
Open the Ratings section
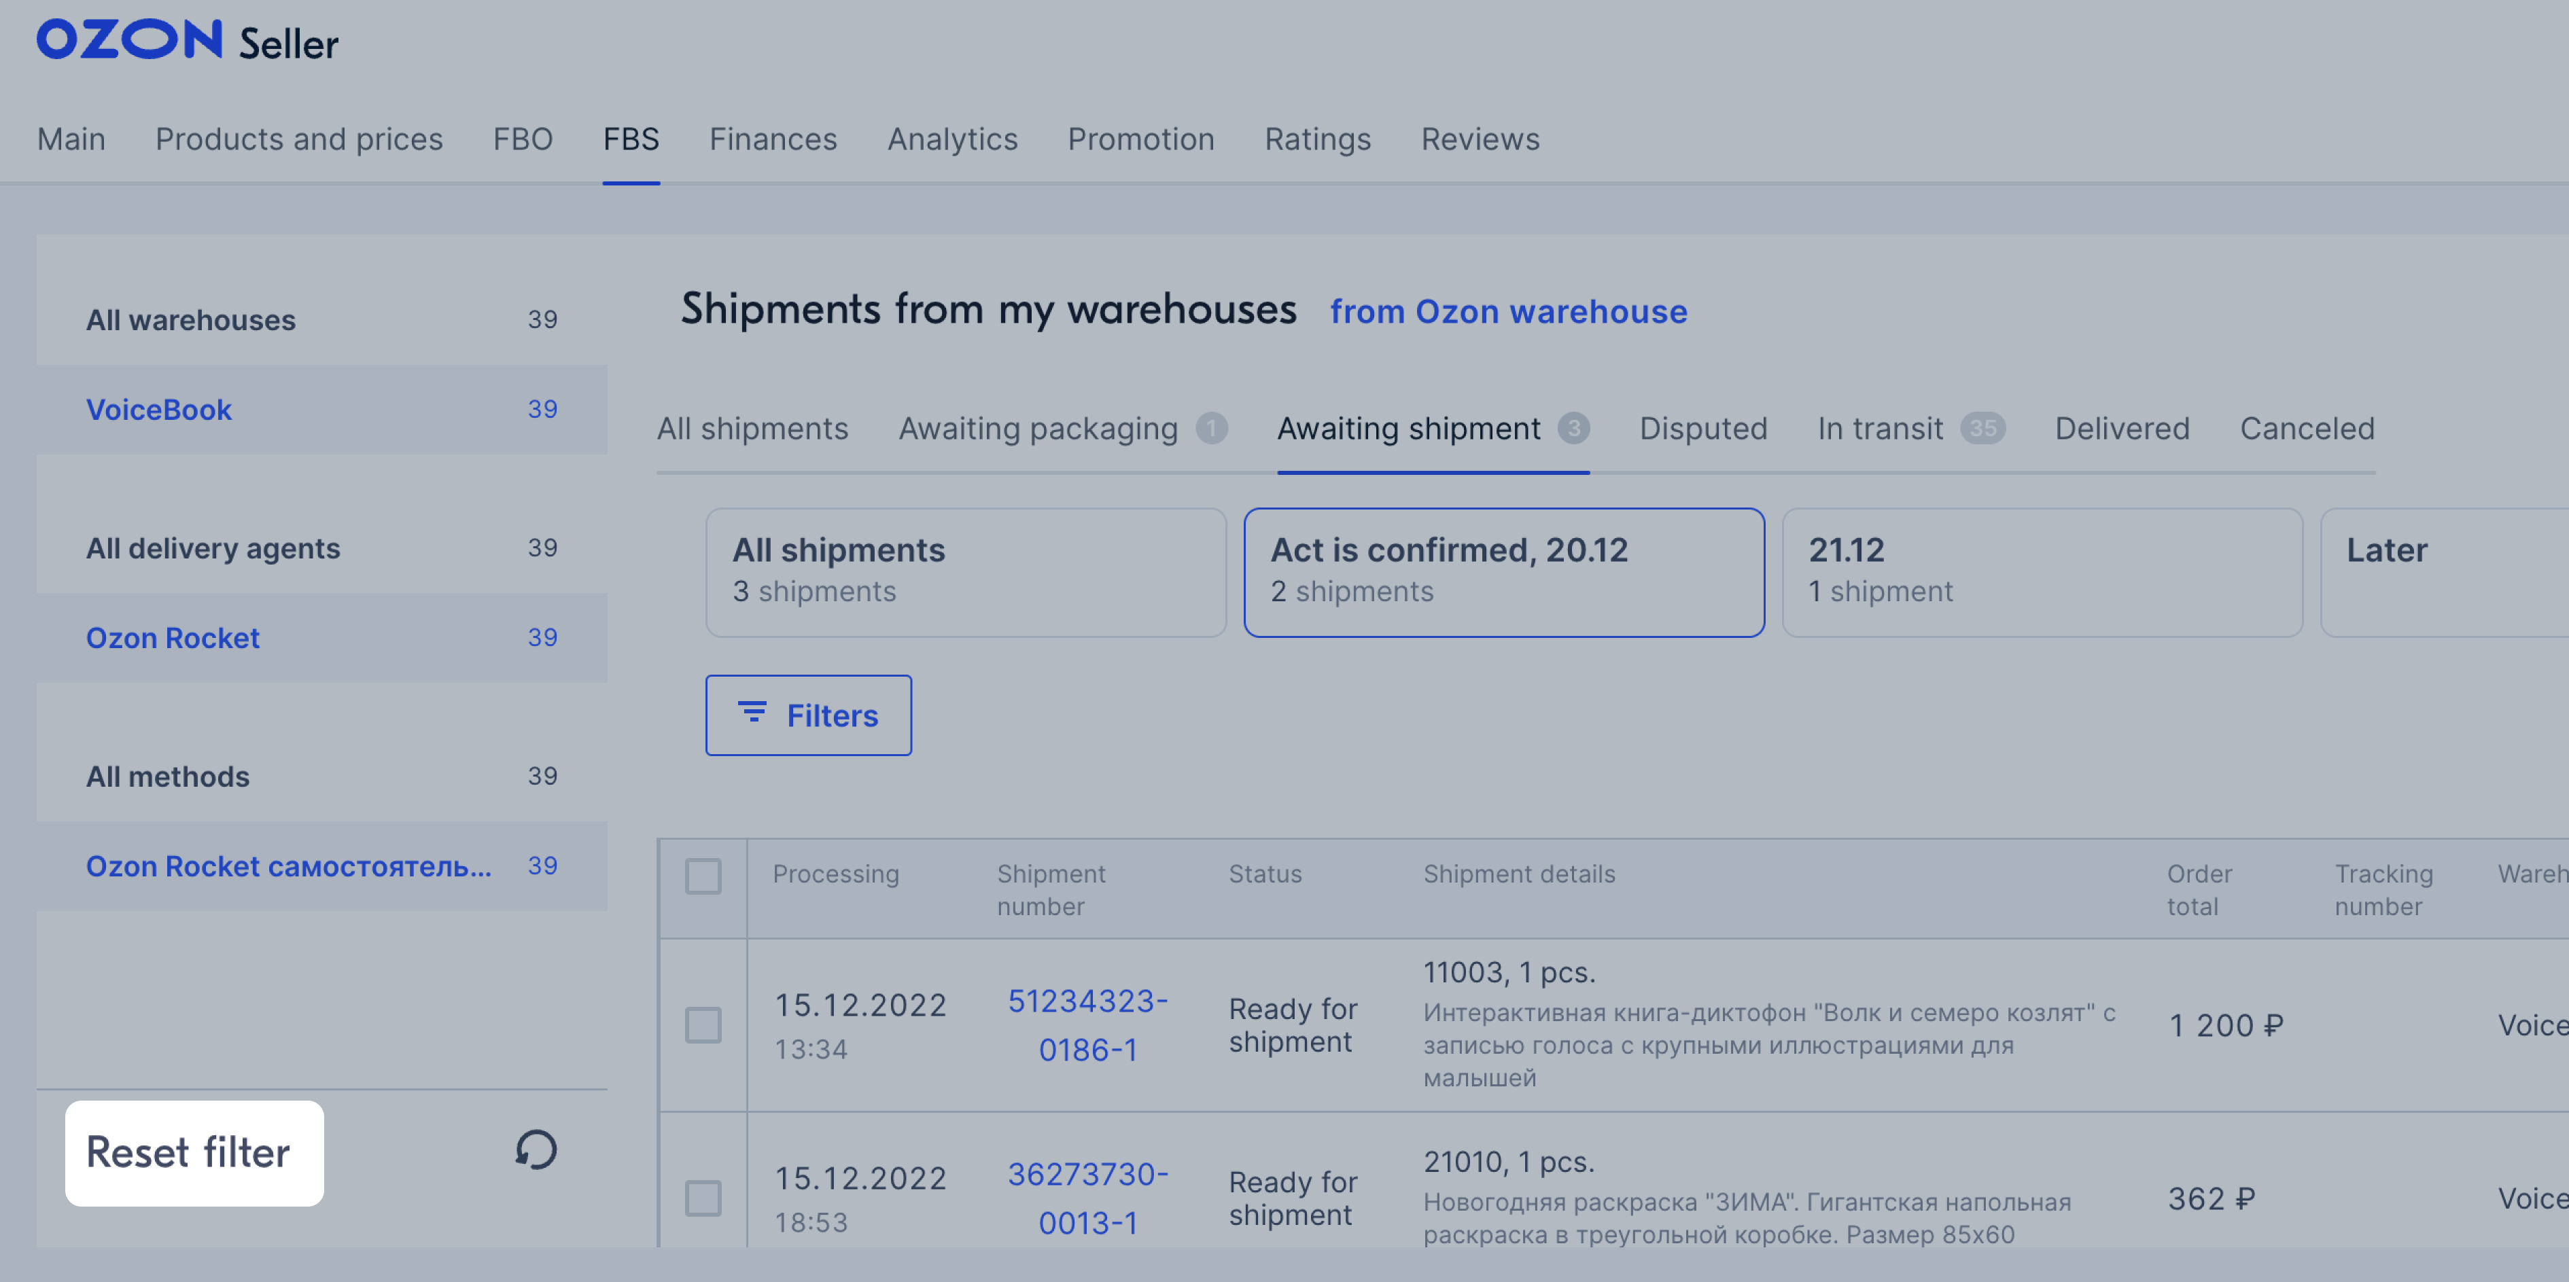[1317, 139]
